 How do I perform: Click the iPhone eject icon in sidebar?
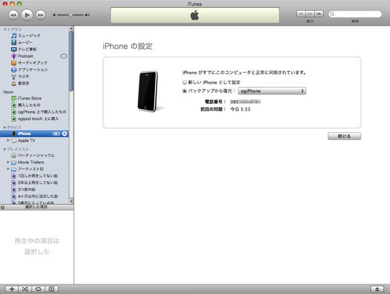point(65,134)
